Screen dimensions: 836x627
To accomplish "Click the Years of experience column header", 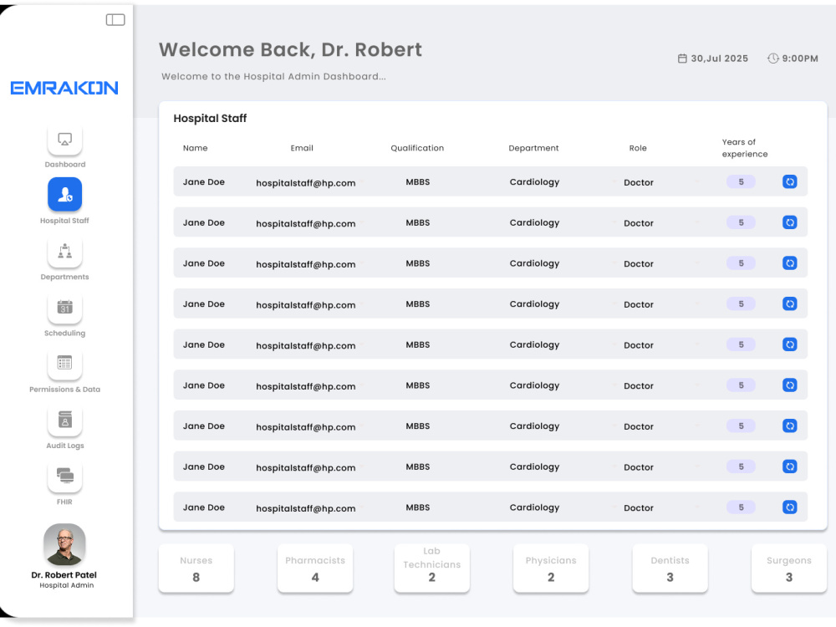I will 745,148.
